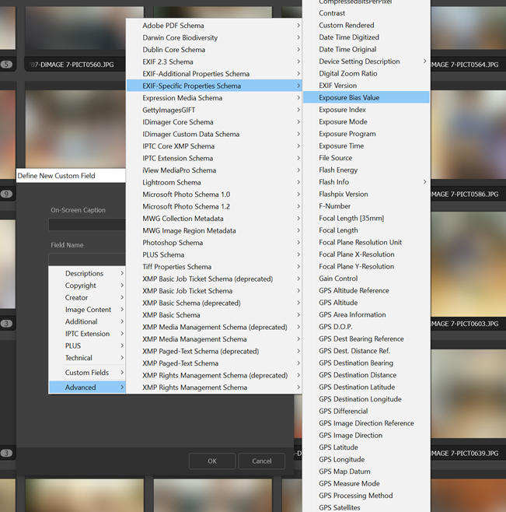This screenshot has height=512, width=506.
Task: Choose IDimager Custom Data Schema
Action: pyautogui.click(x=214, y=134)
